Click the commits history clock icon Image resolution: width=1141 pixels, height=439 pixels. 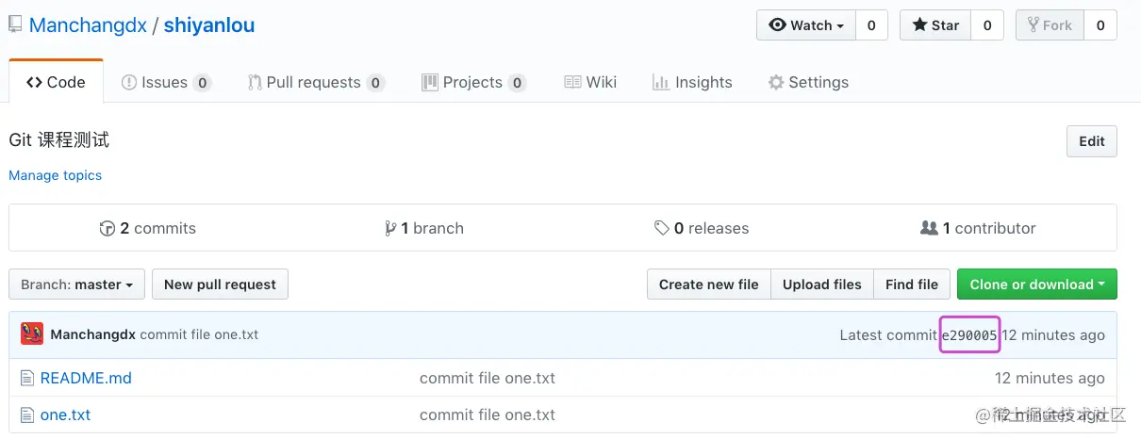coord(107,229)
